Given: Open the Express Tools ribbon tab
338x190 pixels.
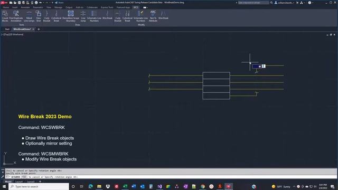Looking at the screenshot, I should pos(107,7).
